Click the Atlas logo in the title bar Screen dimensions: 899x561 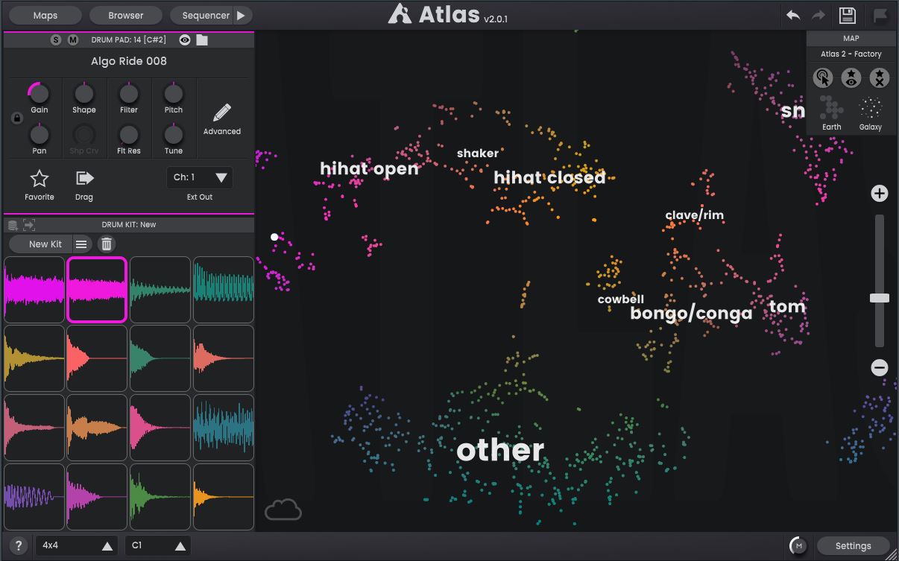pos(400,13)
